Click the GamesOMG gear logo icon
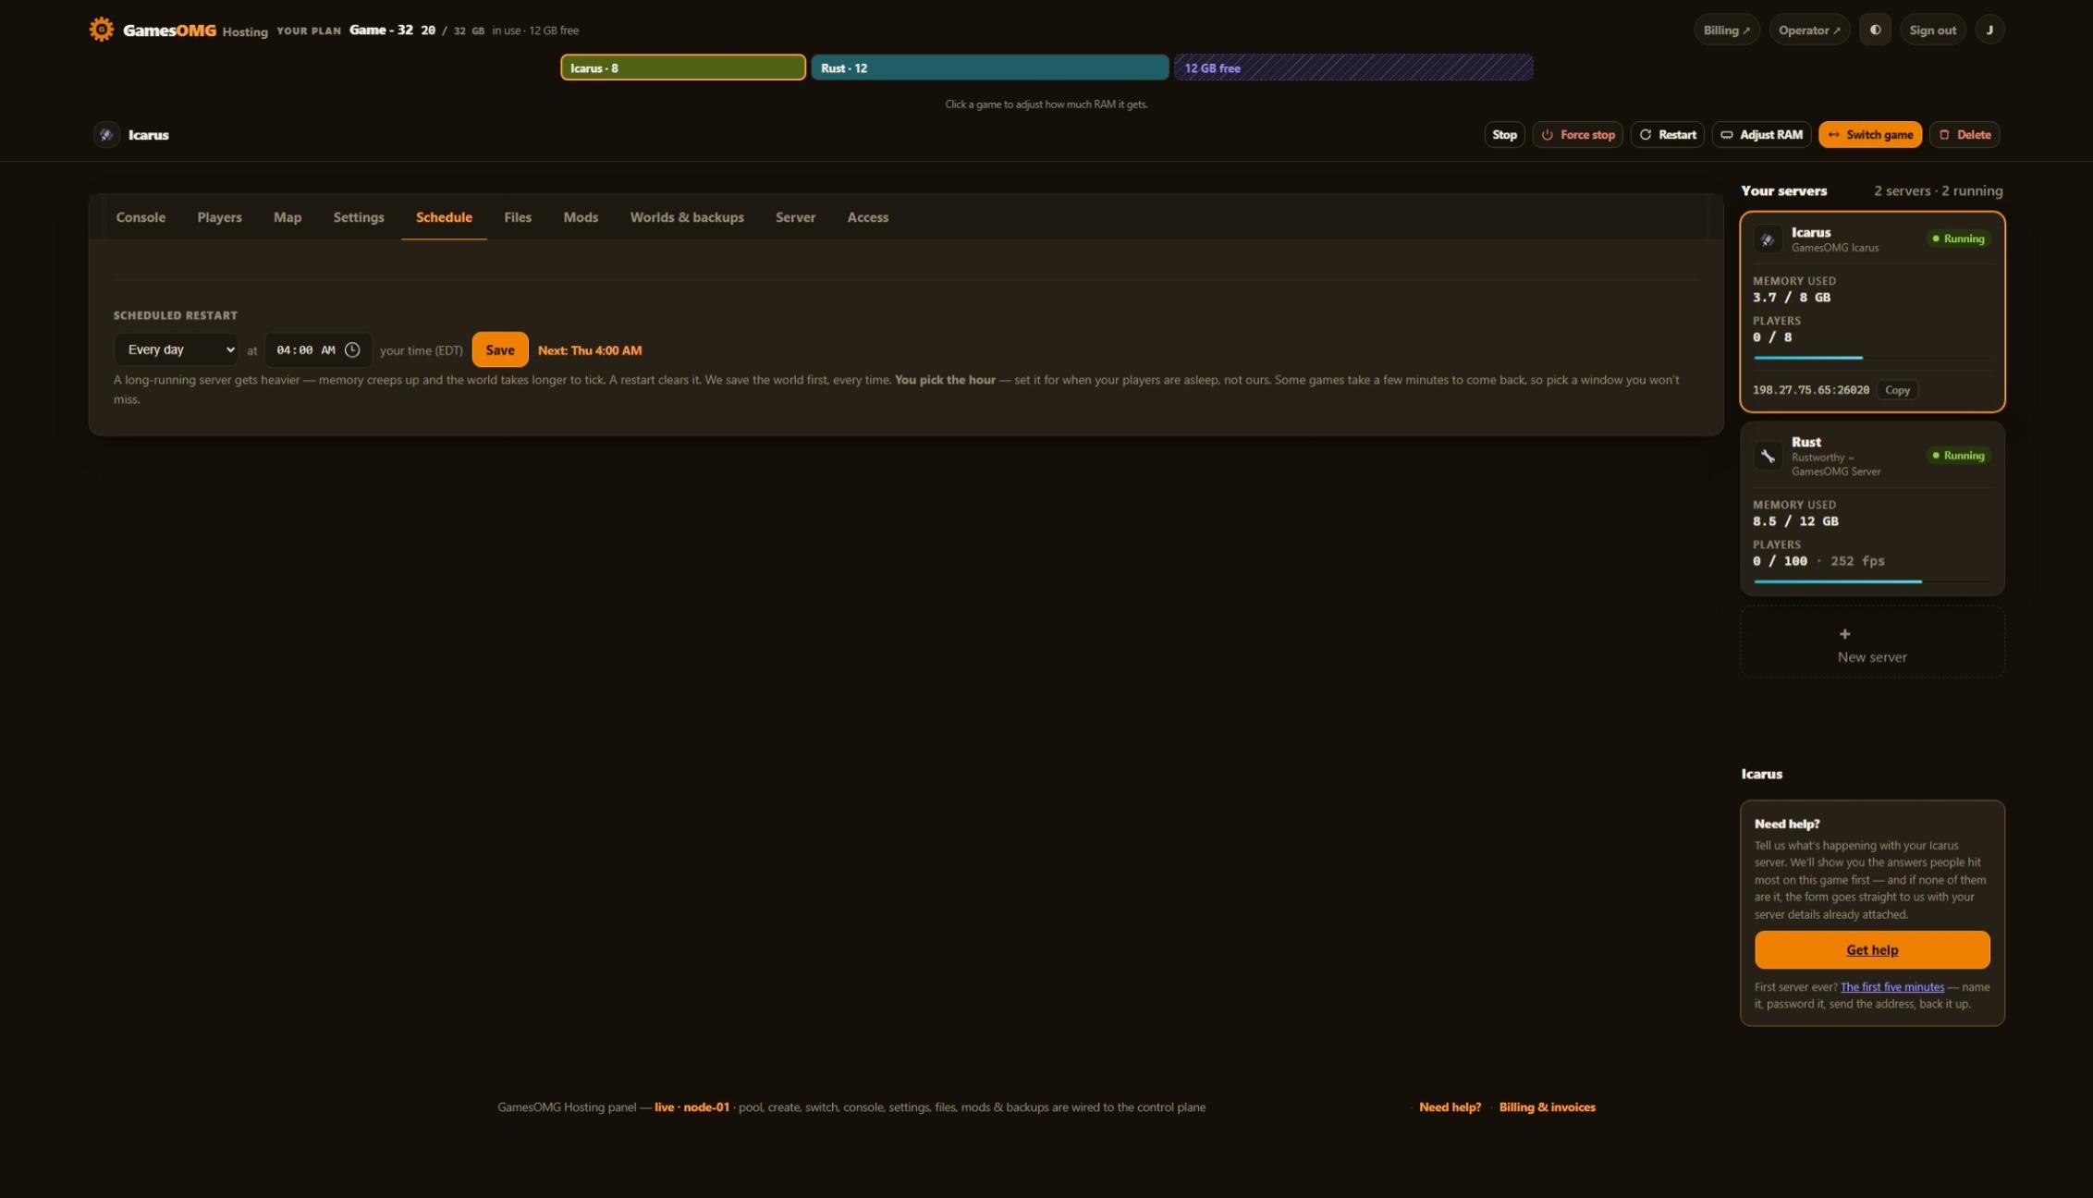This screenshot has width=2093, height=1198. click(102, 30)
